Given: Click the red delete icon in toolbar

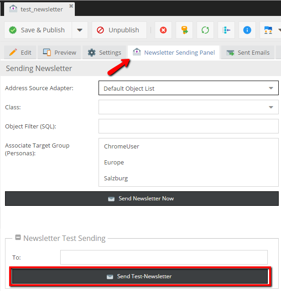Looking at the screenshot, I should coord(163,30).
